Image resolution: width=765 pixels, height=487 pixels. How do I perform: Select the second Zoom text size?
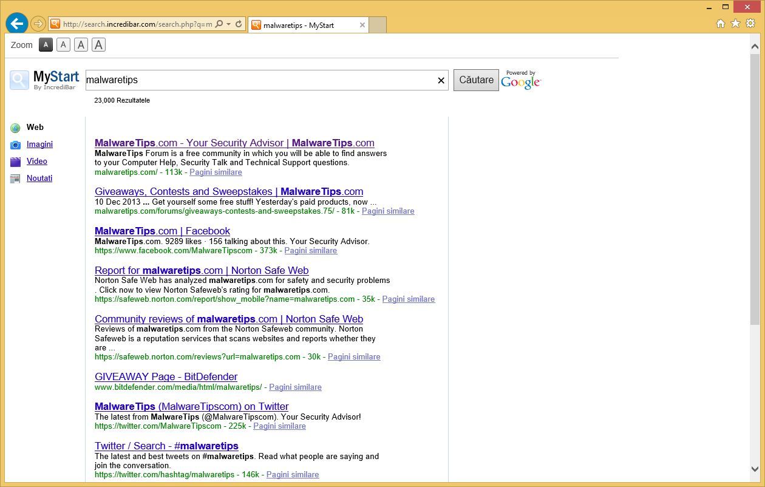[x=63, y=44]
